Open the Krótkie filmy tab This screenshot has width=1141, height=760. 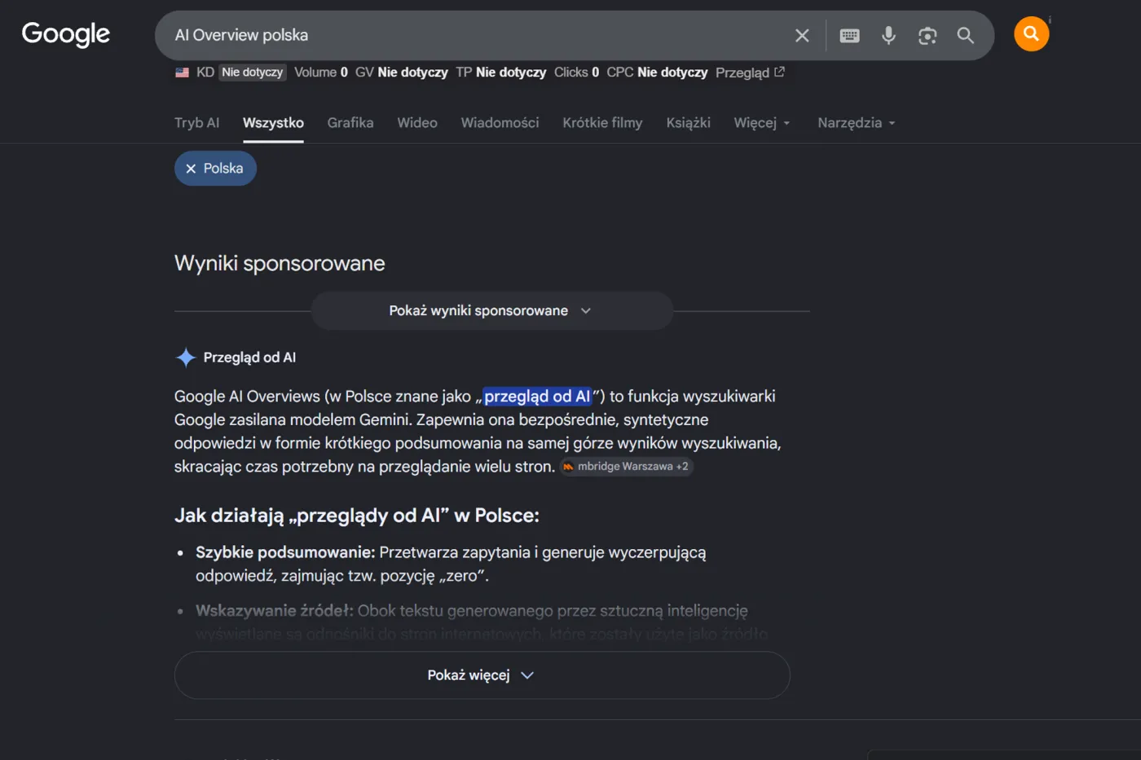coord(602,123)
